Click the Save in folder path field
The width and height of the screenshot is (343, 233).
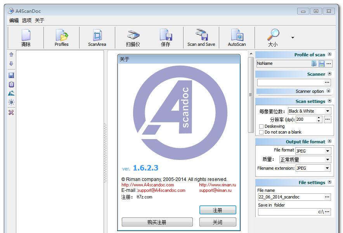(x=291, y=212)
